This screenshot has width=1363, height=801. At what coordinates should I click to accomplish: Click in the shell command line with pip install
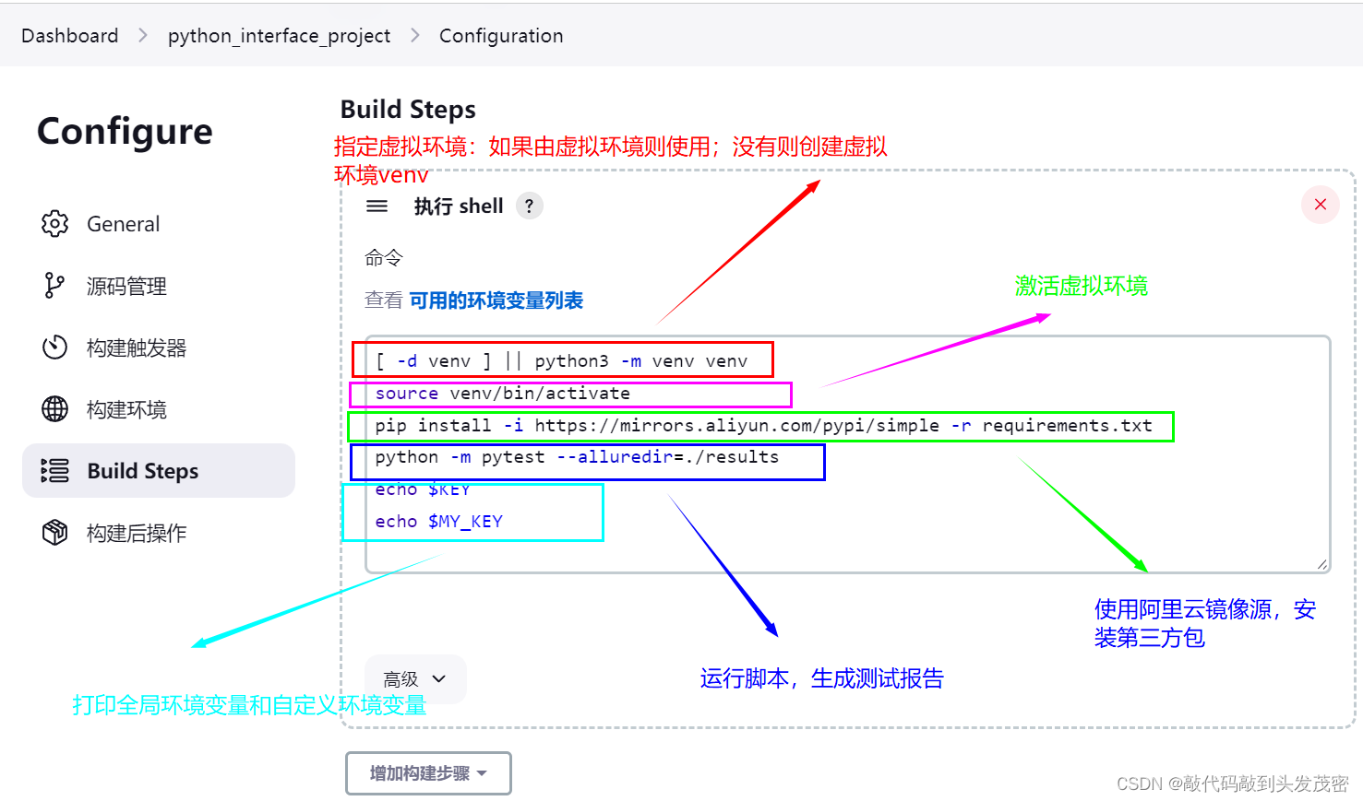[x=763, y=426]
